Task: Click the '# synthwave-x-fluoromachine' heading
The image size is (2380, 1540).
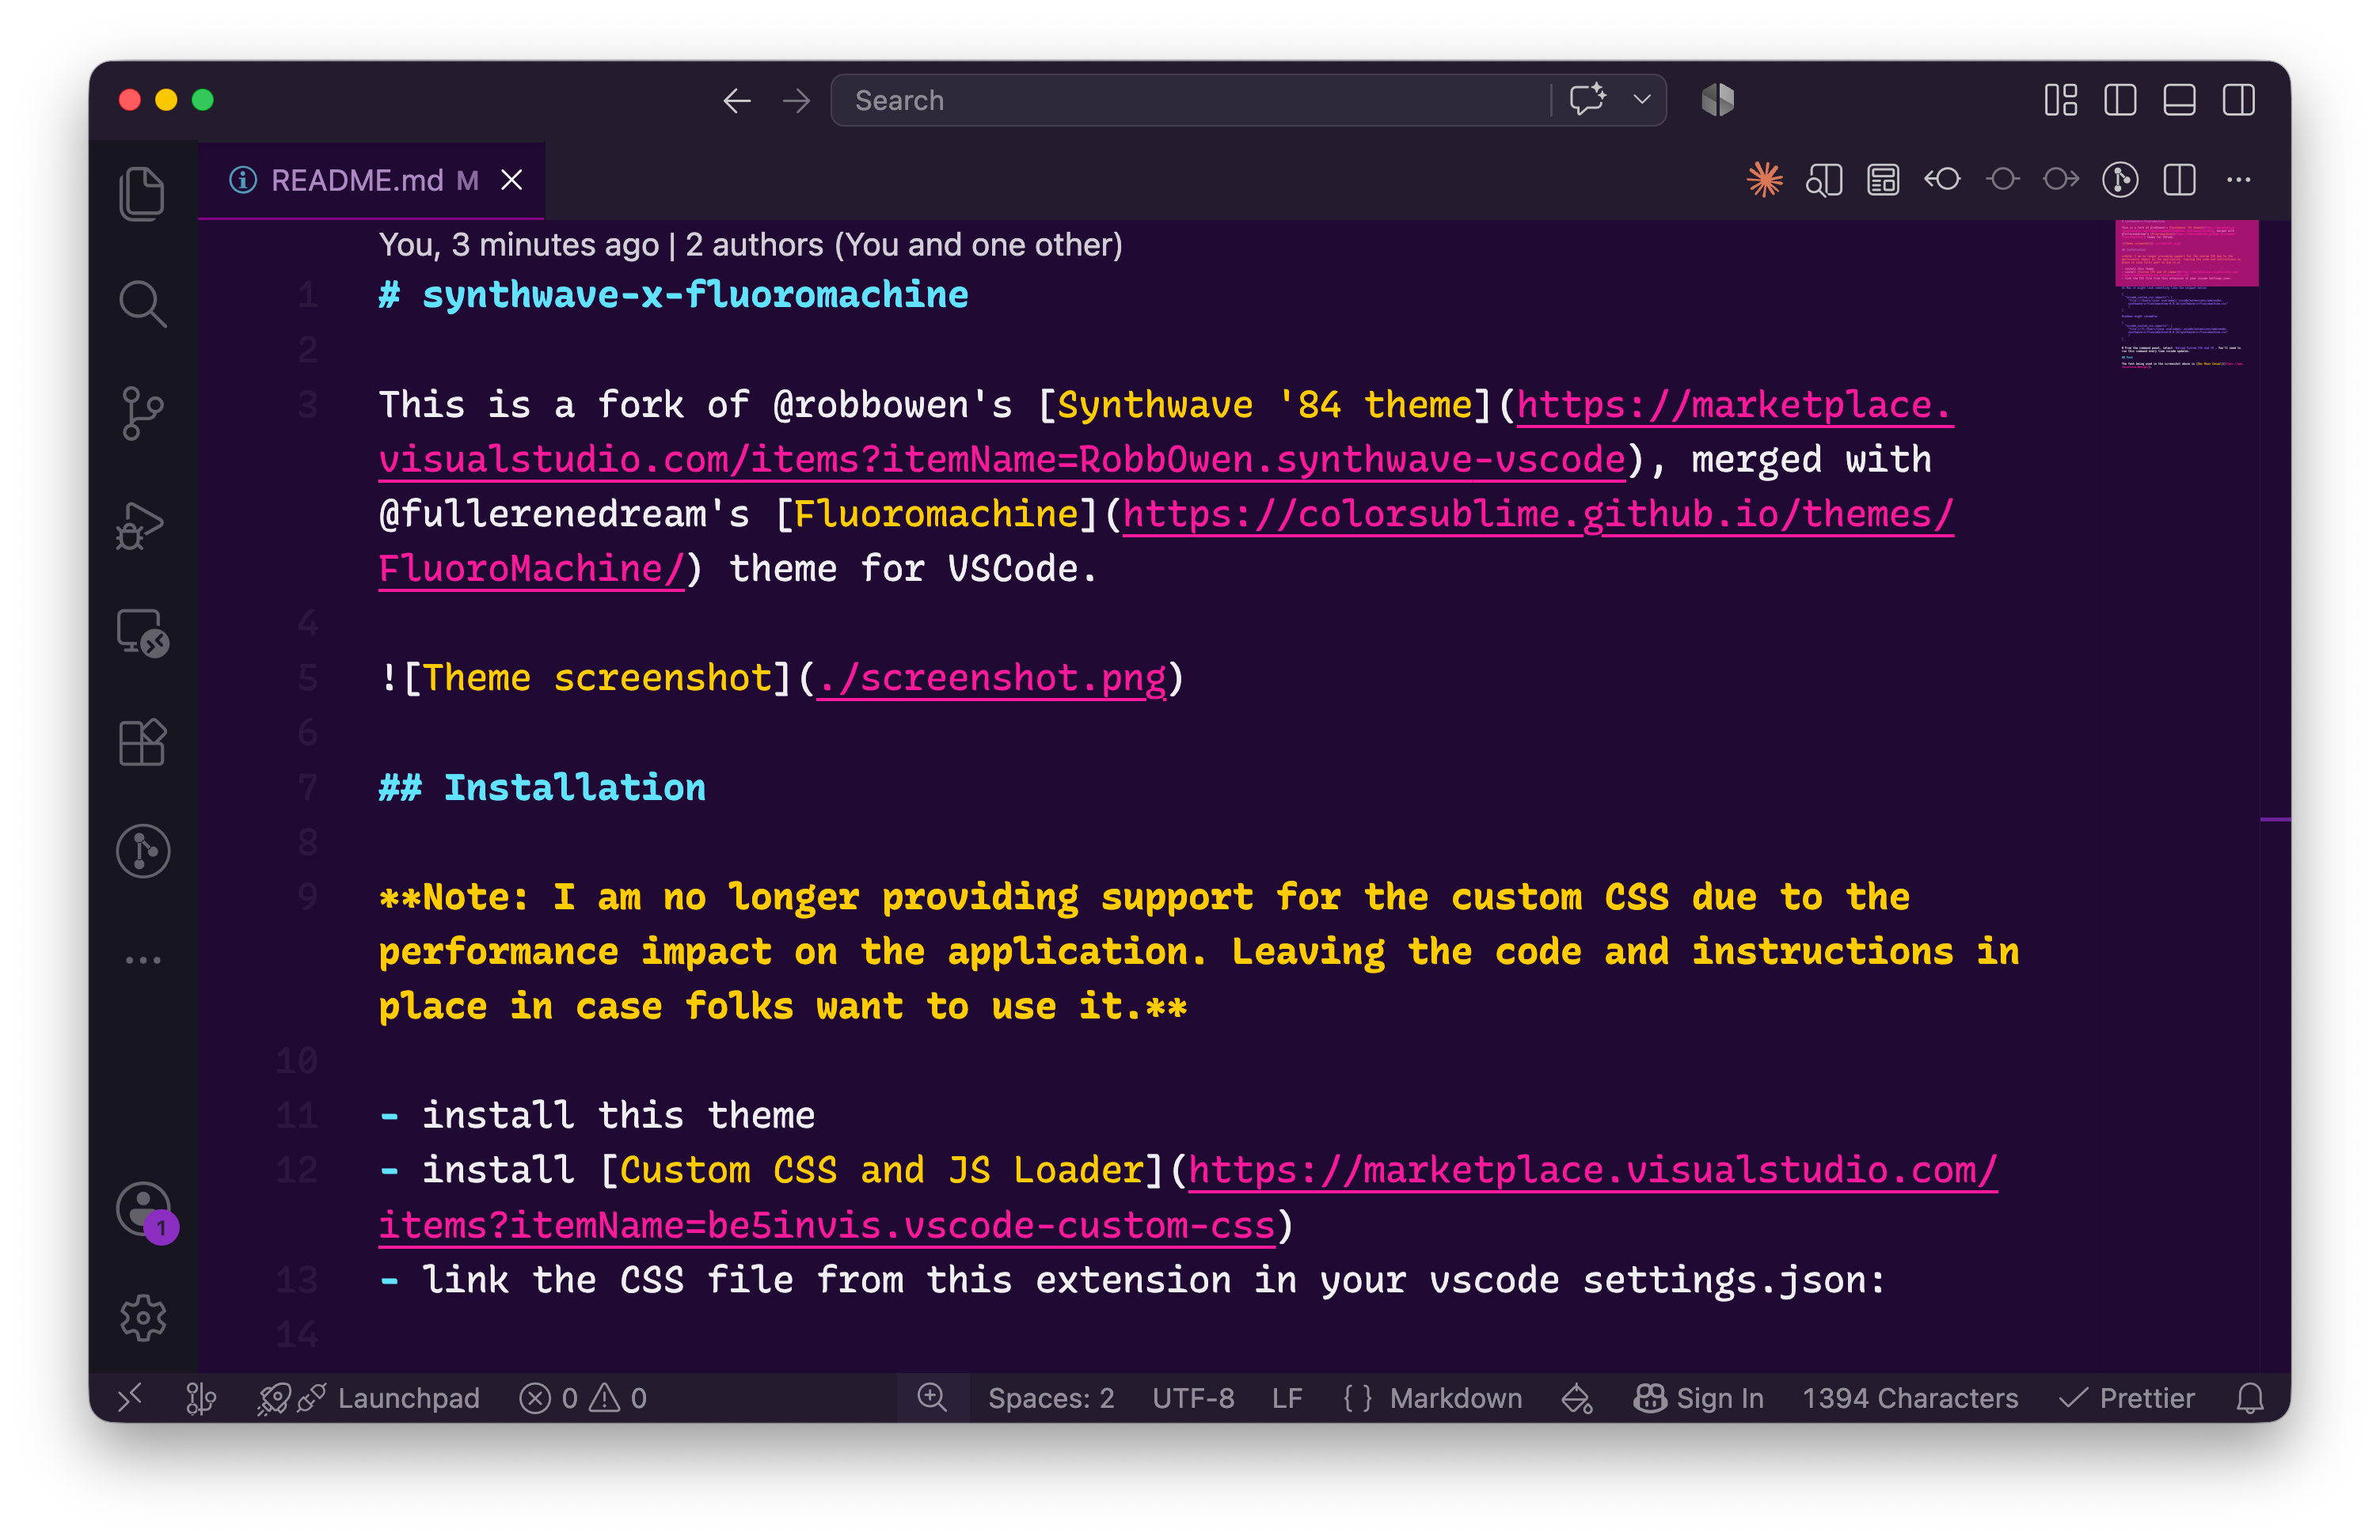Action: 673,295
